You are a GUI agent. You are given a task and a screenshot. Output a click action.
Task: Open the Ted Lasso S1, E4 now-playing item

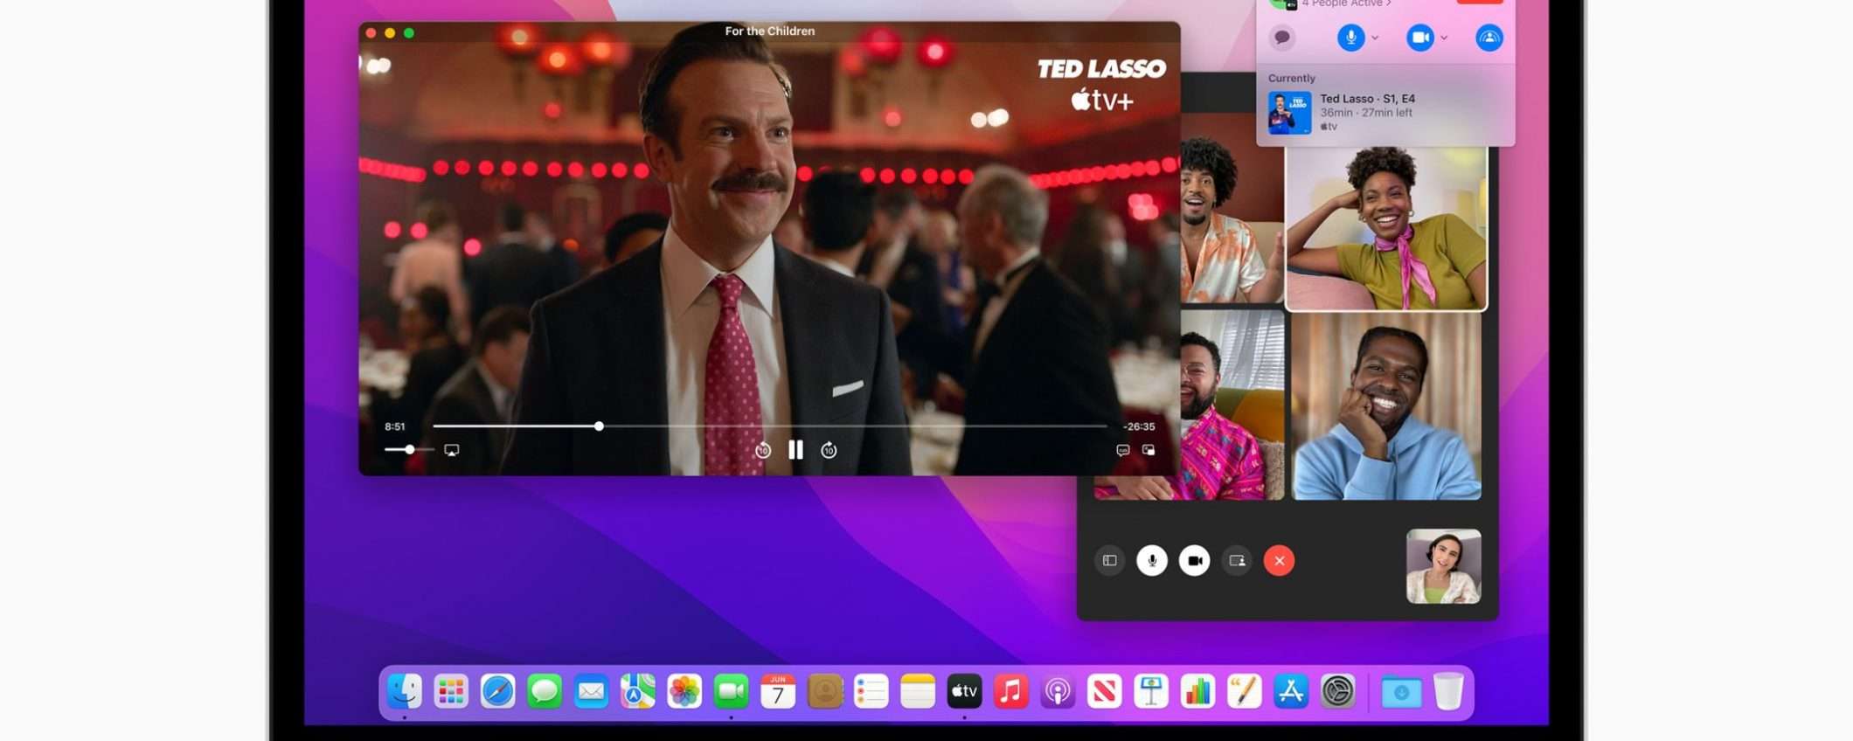click(x=1385, y=112)
